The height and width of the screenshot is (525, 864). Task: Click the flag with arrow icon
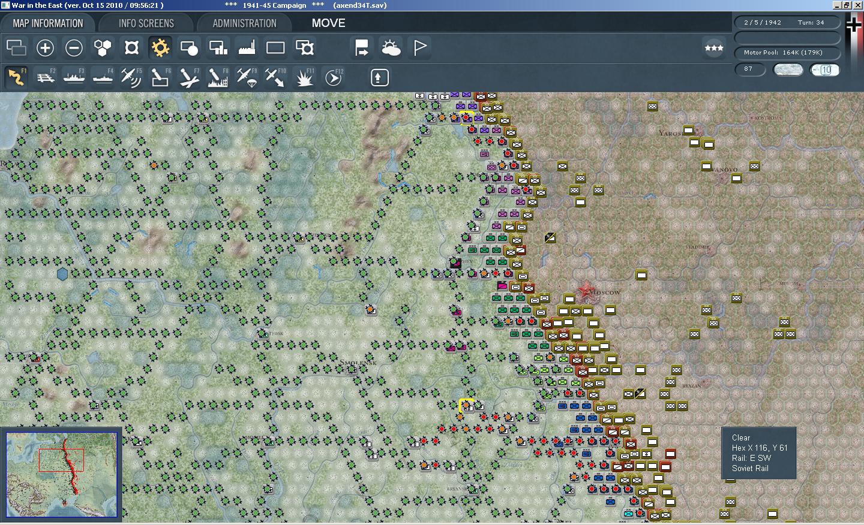tap(362, 47)
